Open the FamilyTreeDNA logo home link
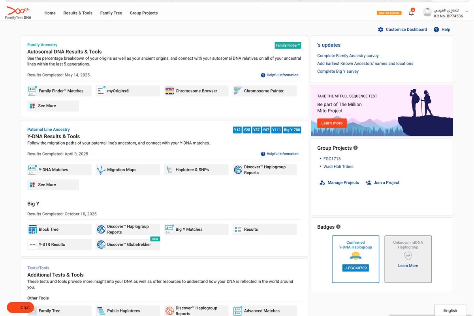The width and height of the screenshot is (474, 316). (x=18, y=13)
